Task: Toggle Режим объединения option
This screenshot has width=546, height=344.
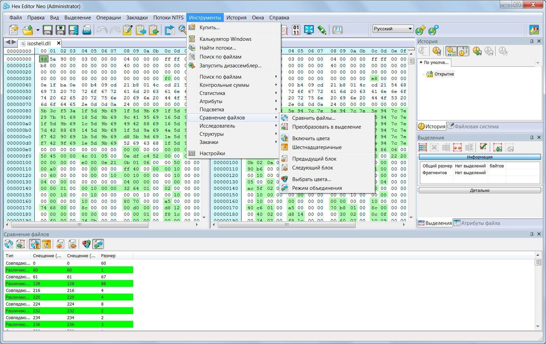Action: (327, 188)
